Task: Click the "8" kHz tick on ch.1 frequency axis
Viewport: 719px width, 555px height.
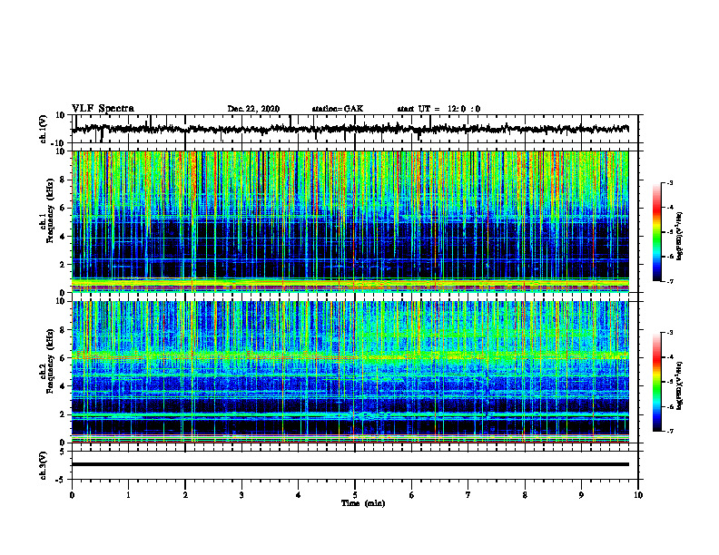Action: click(63, 180)
